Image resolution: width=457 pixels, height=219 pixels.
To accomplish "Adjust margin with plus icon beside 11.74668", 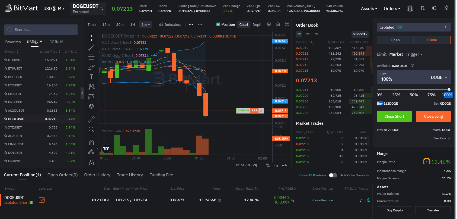I will click(x=219, y=200).
